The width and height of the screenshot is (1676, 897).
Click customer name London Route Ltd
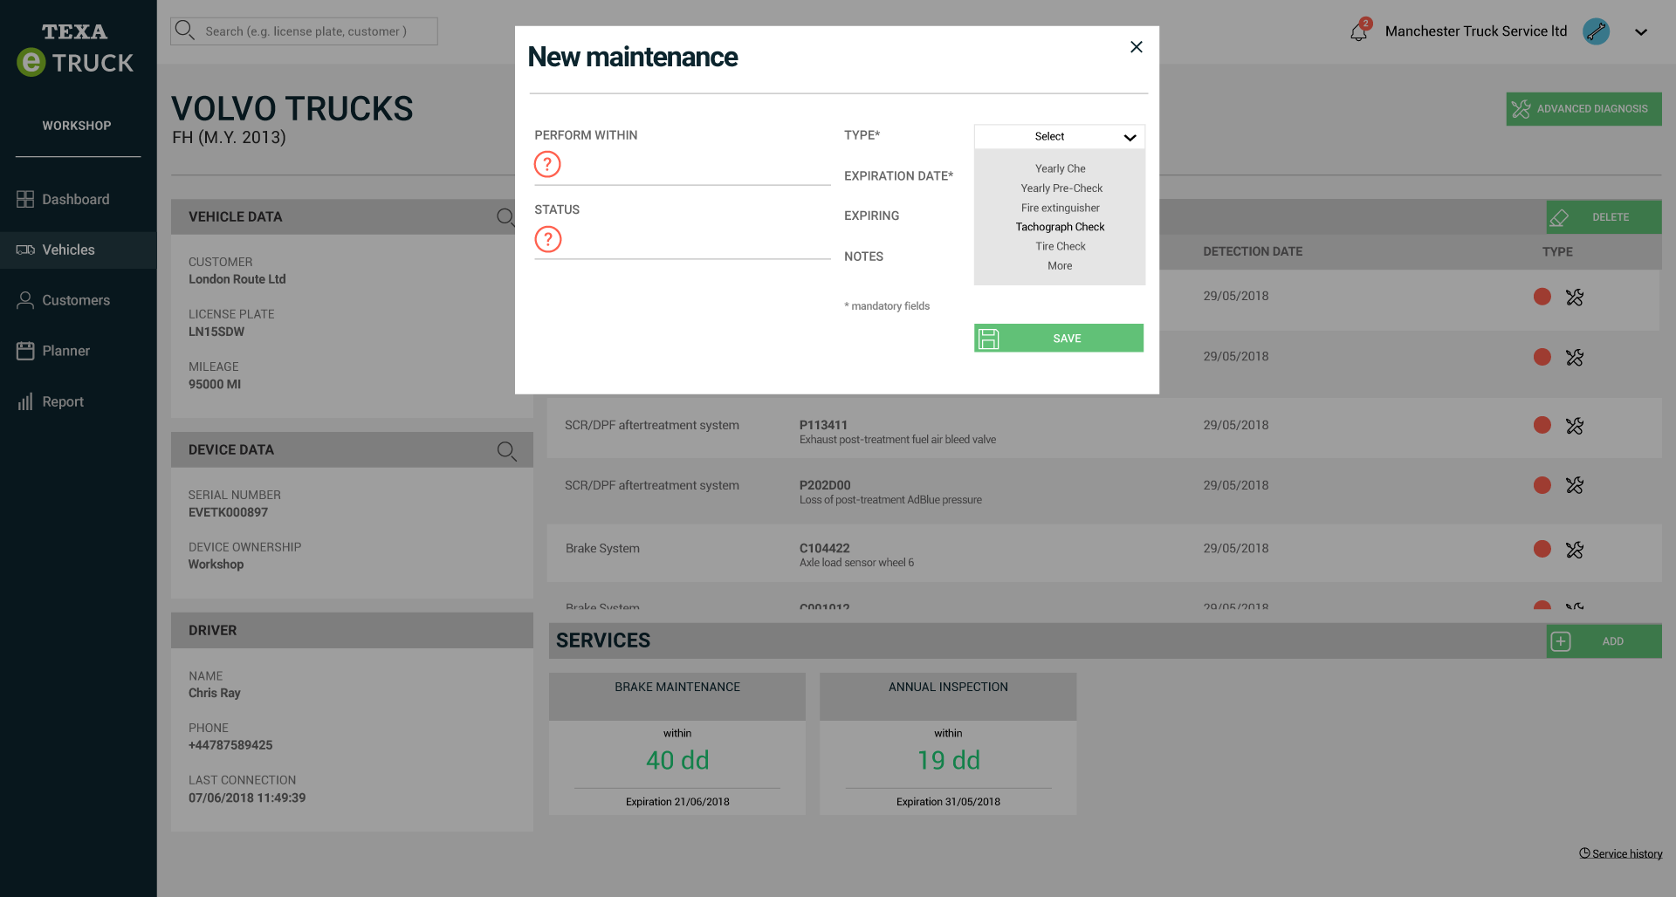[x=237, y=279]
